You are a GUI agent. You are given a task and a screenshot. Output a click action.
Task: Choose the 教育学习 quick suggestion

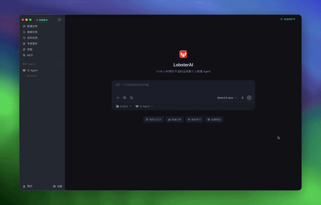(x=195, y=120)
